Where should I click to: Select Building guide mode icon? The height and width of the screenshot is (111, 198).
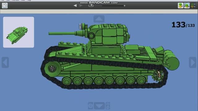193,6
